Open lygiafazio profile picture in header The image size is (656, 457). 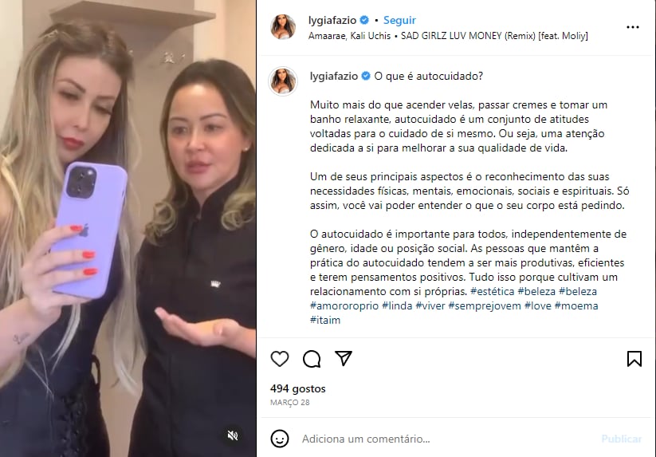(283, 27)
